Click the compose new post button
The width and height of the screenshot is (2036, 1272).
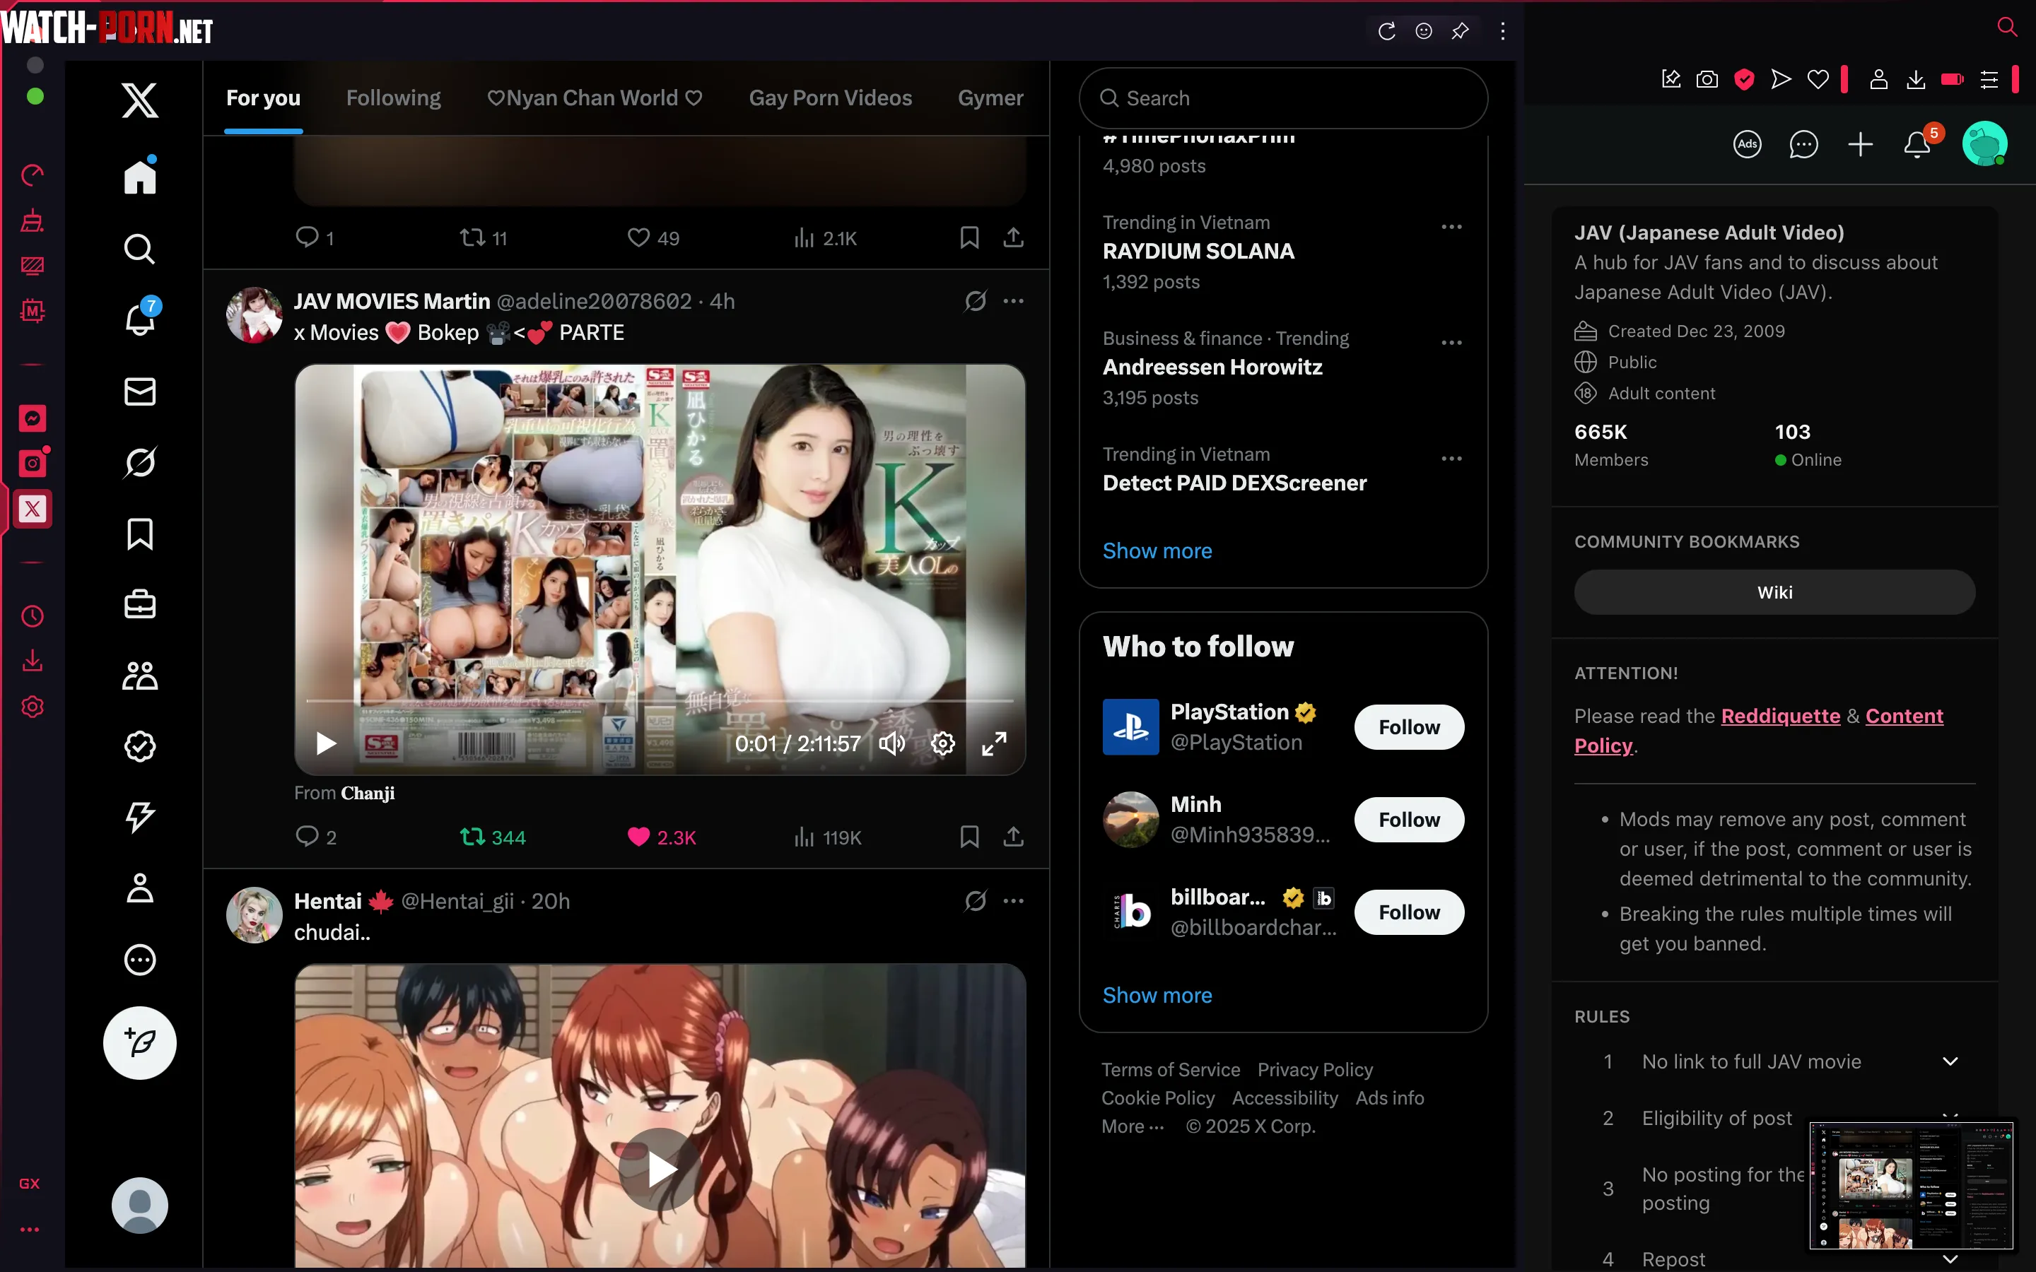(x=140, y=1042)
